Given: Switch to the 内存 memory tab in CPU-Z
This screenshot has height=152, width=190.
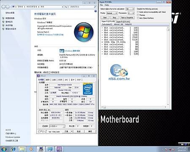Looking at the screenshot, I should tap(60, 80).
